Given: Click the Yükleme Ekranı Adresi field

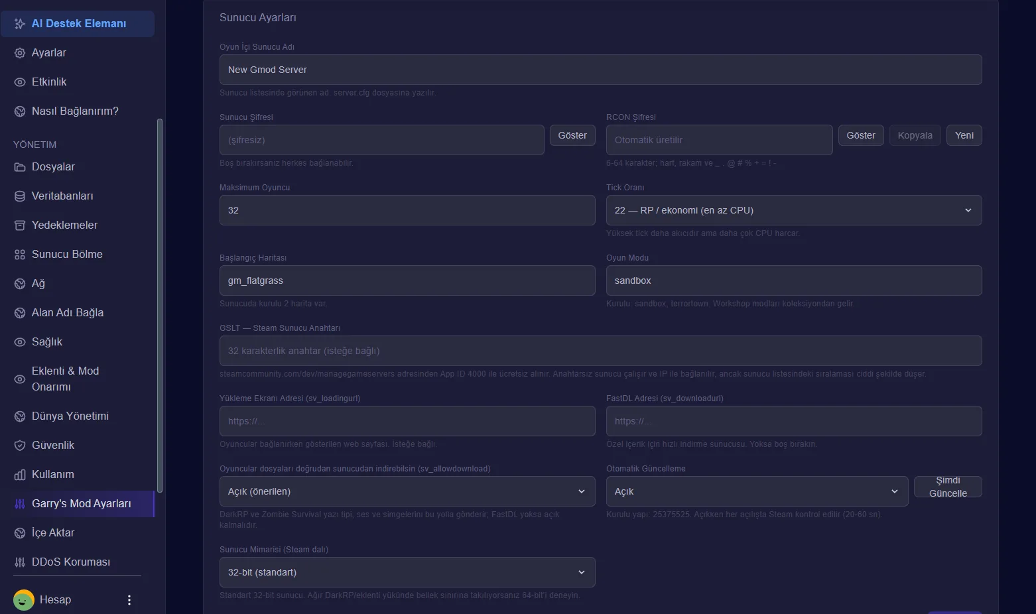Looking at the screenshot, I should (x=407, y=421).
